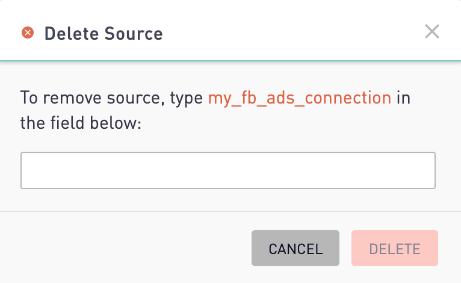The height and width of the screenshot is (283, 461).
Task: Click the Delete Source title text
Action: 104,33
